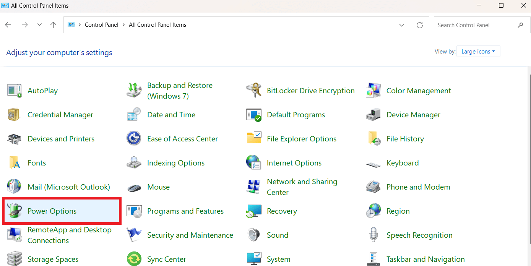
Task: Click the Mouse text label
Action: pos(158,187)
